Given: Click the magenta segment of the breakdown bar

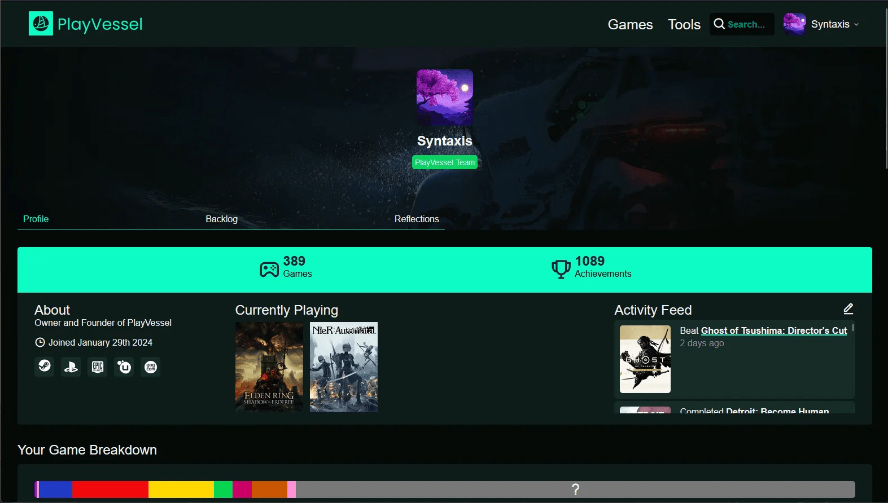Looking at the screenshot, I should coord(242,489).
